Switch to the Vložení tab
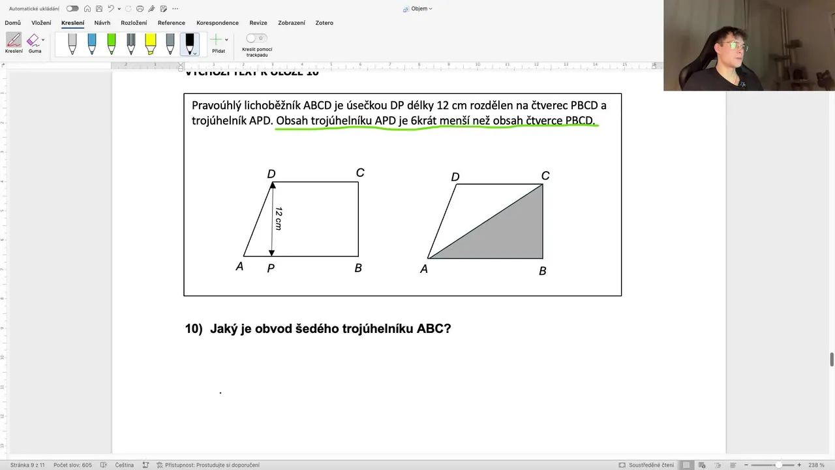Screen dimensions: 835x470 tap(41, 23)
